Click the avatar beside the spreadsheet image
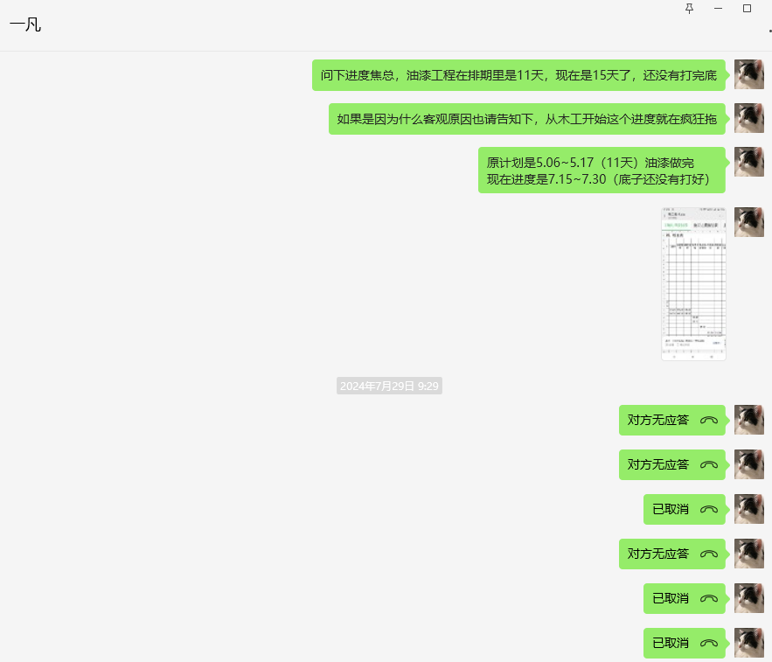 pyautogui.click(x=748, y=222)
